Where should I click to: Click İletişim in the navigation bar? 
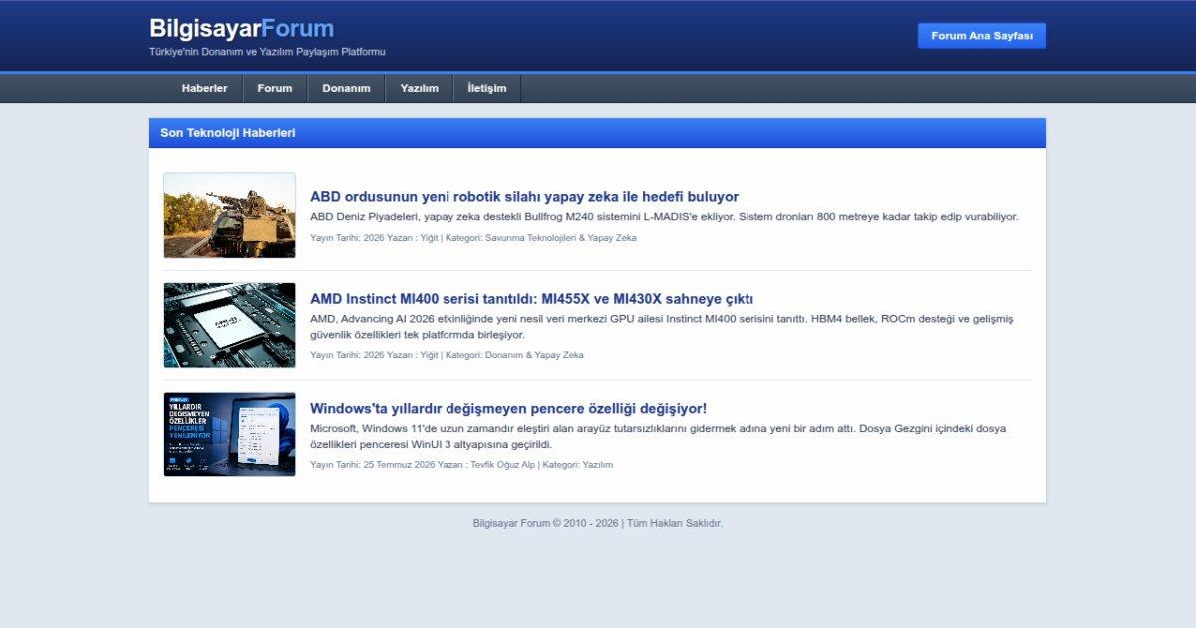point(487,88)
